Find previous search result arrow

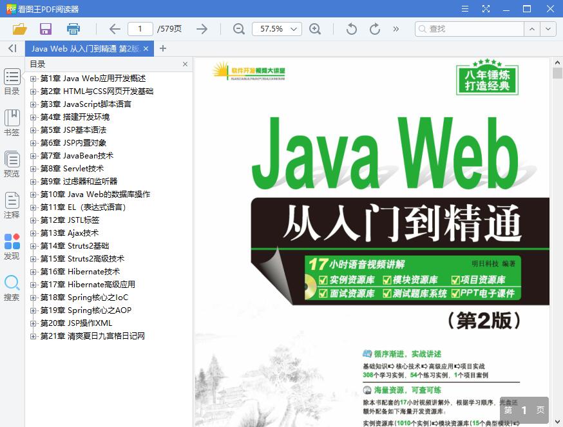pyautogui.click(x=532, y=29)
